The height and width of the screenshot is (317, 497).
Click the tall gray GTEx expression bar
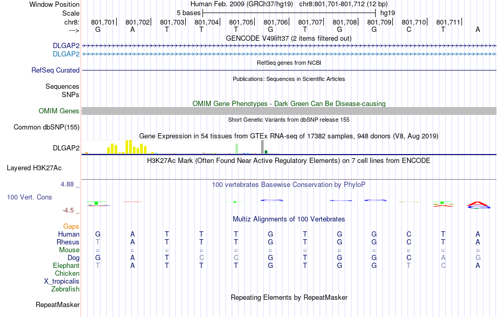[x=263, y=147]
